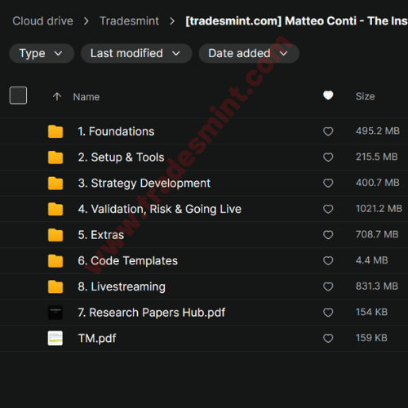Select 7. Research Papers Hub.pdf file name
The width and height of the screenshot is (408, 408).
pyautogui.click(x=152, y=313)
